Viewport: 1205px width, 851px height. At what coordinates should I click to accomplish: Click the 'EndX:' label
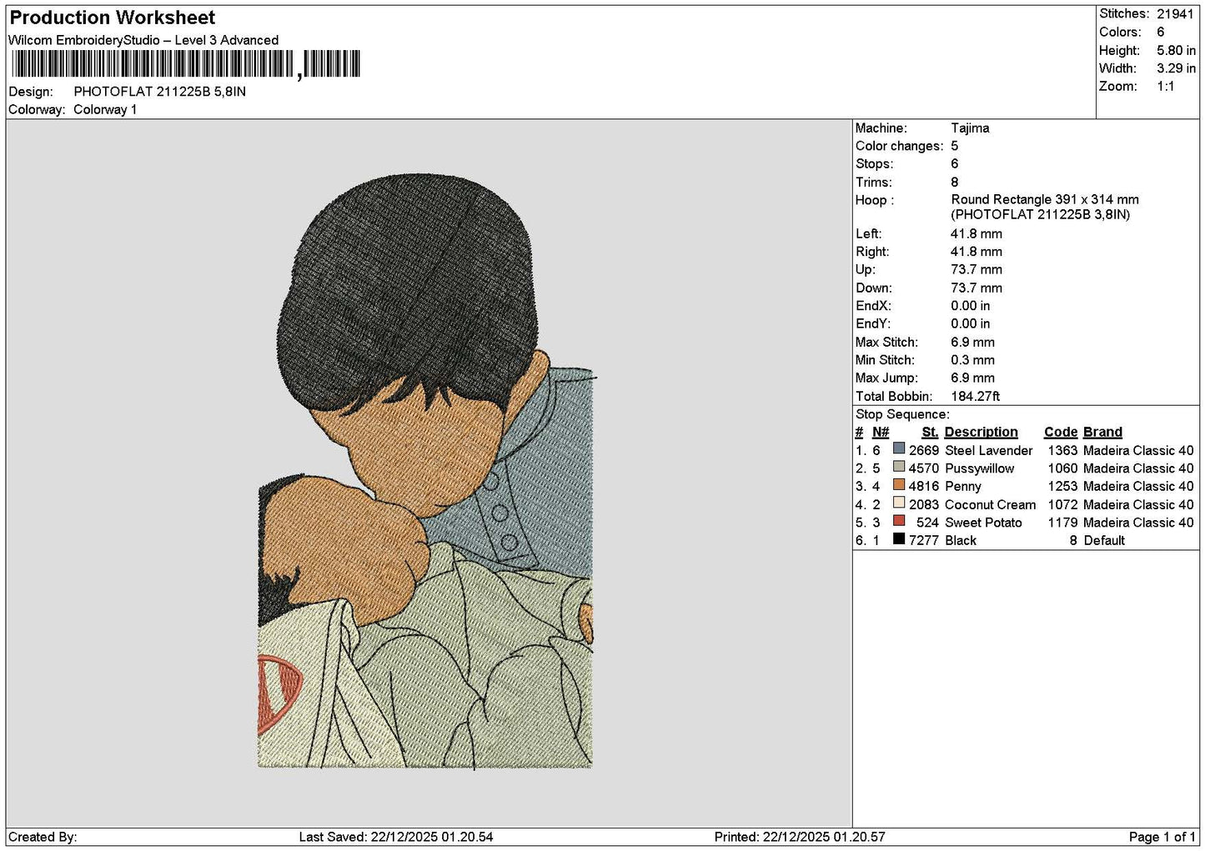click(x=873, y=306)
